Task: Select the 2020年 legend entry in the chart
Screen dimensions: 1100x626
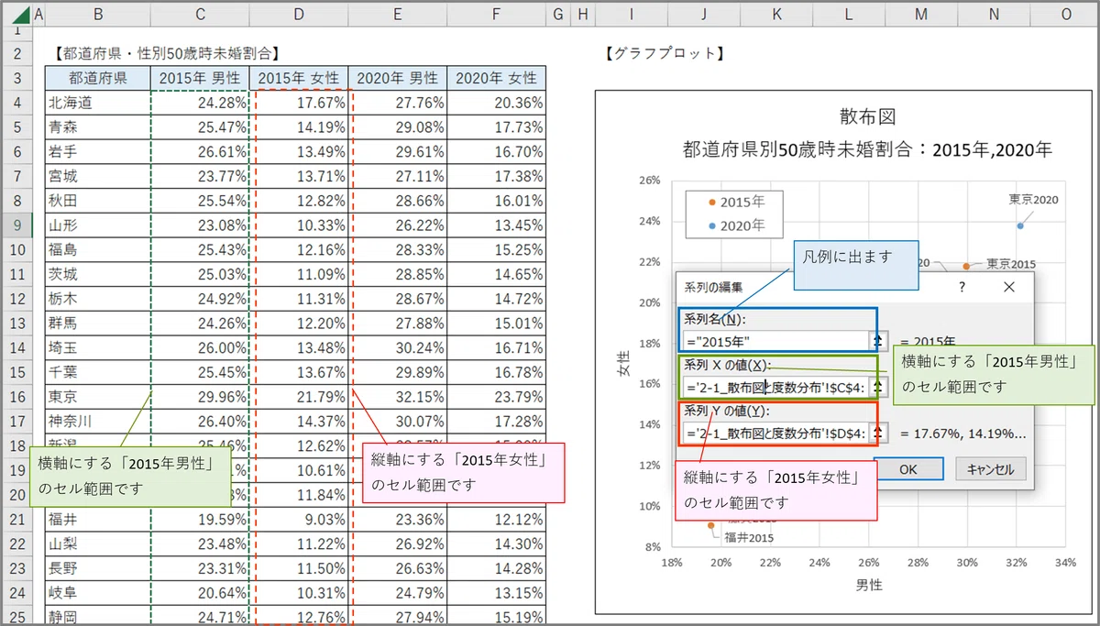Action: pos(736,225)
